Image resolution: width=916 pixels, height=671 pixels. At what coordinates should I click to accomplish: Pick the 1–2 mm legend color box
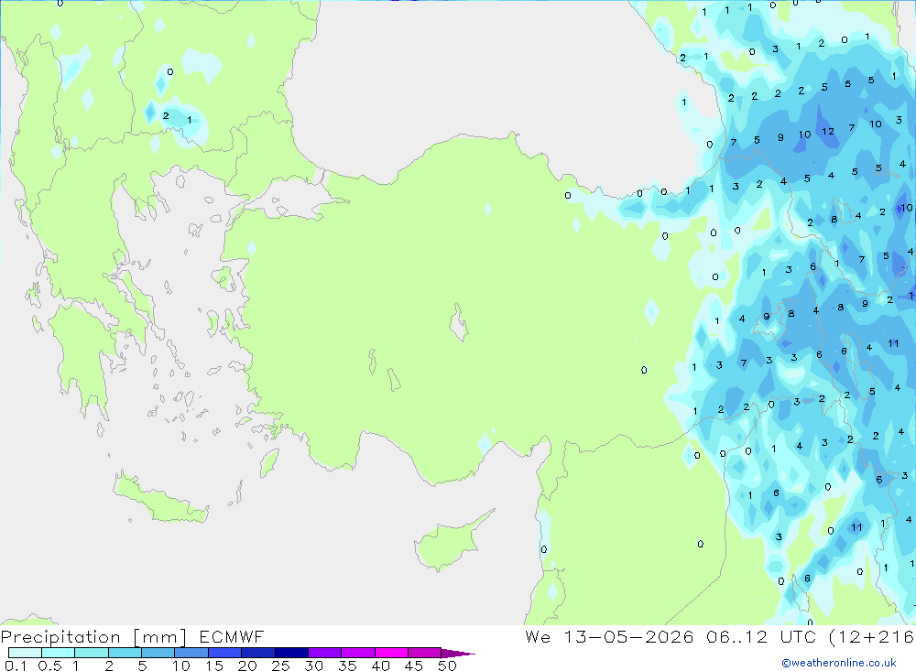92,653
